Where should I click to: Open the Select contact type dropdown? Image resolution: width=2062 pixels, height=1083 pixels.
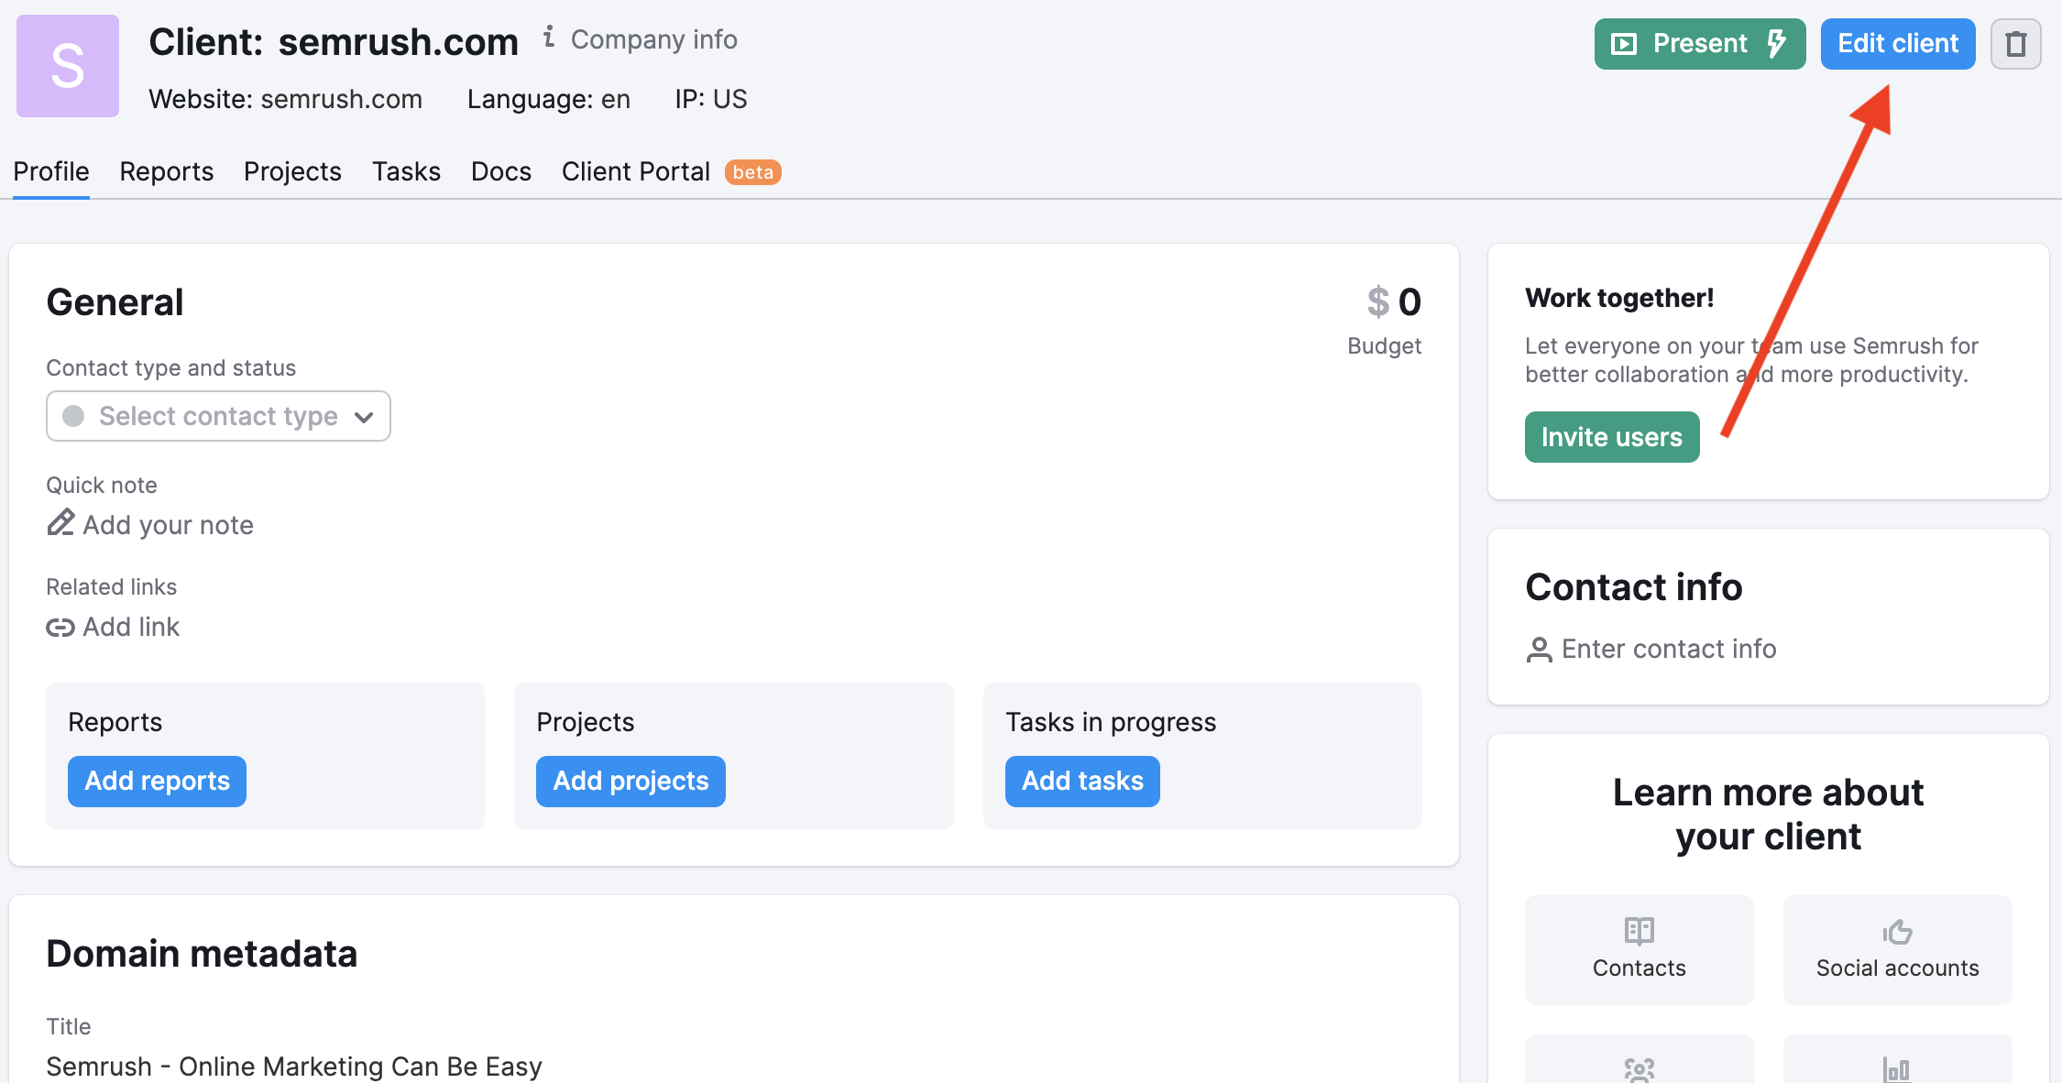tap(218, 416)
